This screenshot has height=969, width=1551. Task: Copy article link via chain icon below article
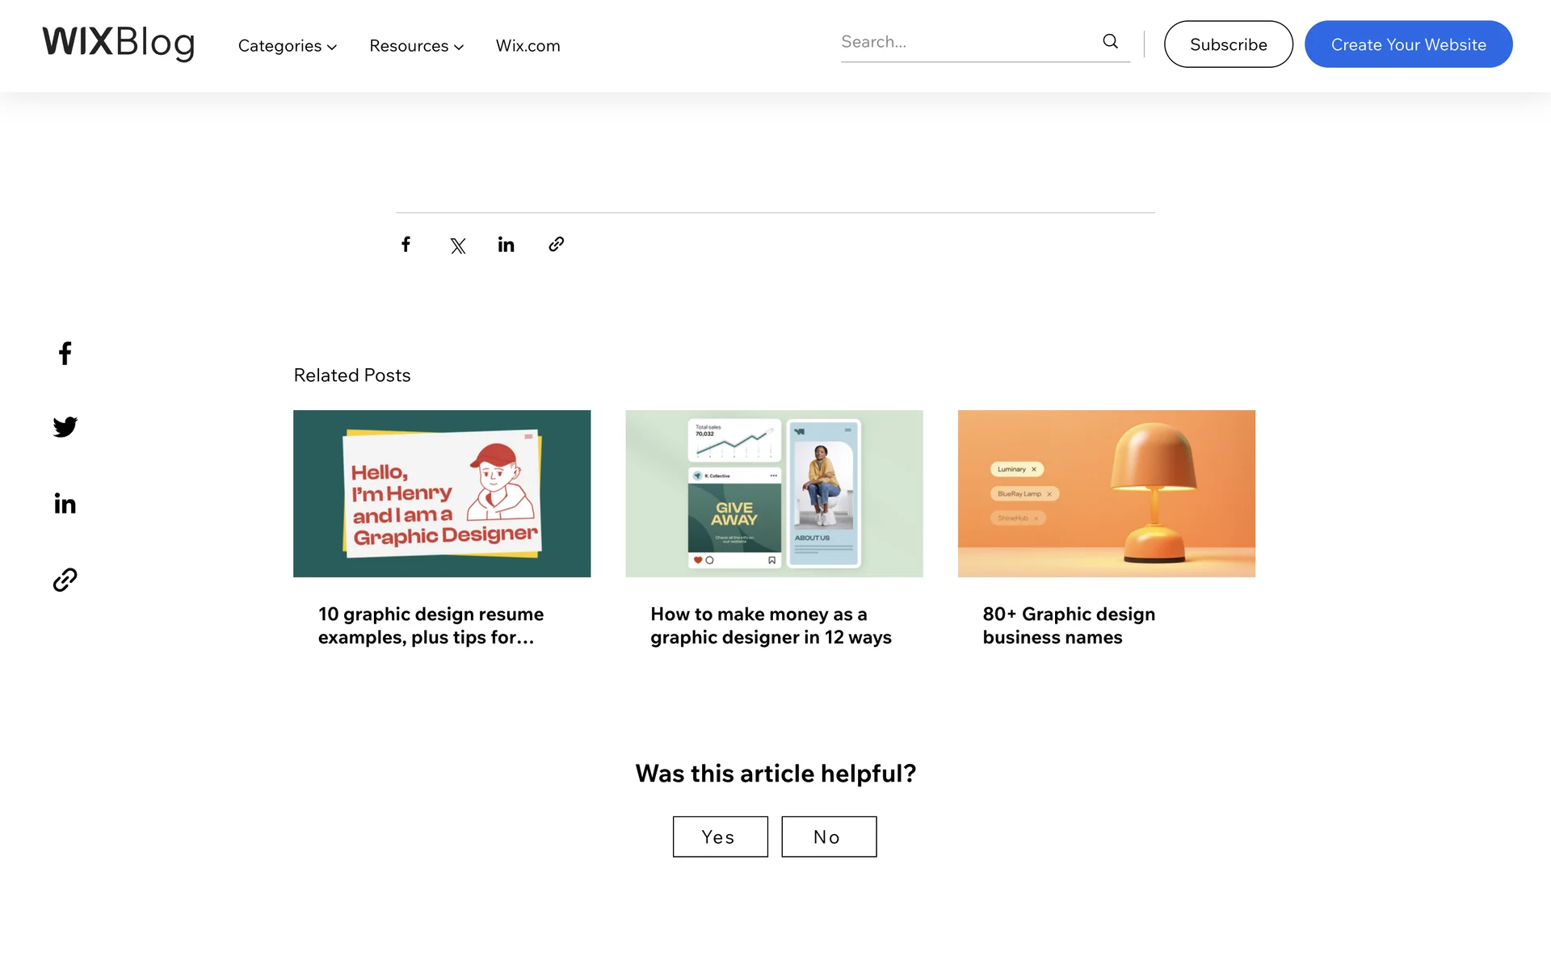(x=556, y=244)
